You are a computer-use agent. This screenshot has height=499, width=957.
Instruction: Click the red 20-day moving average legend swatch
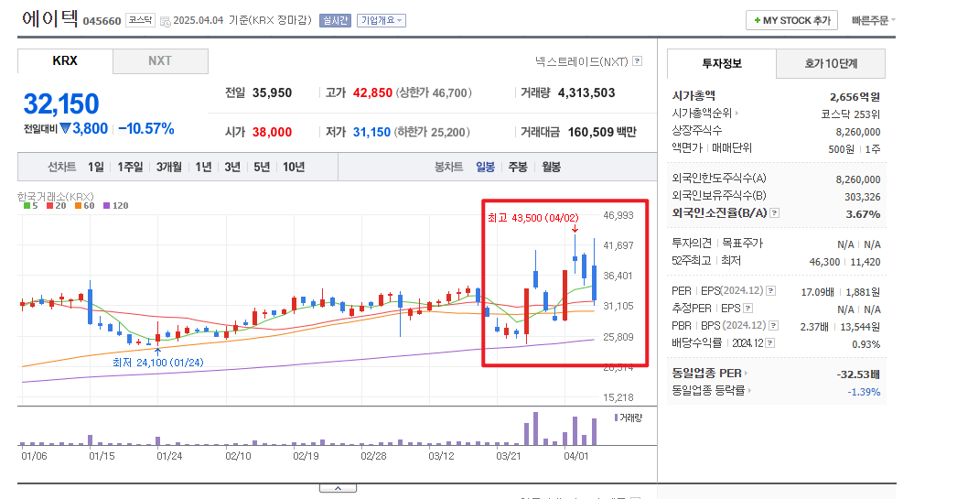[x=49, y=206]
